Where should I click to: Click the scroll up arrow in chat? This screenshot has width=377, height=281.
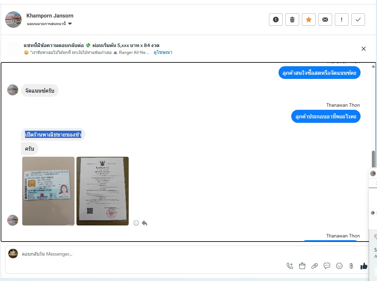click(x=373, y=66)
